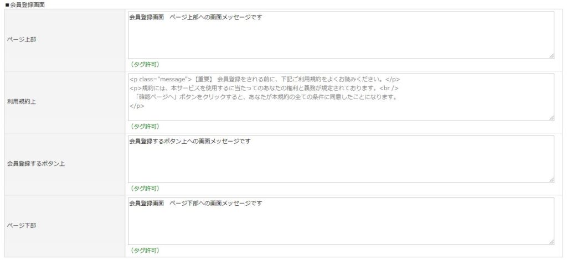Click (タグ許可) note under ページ上部 field

point(145,65)
